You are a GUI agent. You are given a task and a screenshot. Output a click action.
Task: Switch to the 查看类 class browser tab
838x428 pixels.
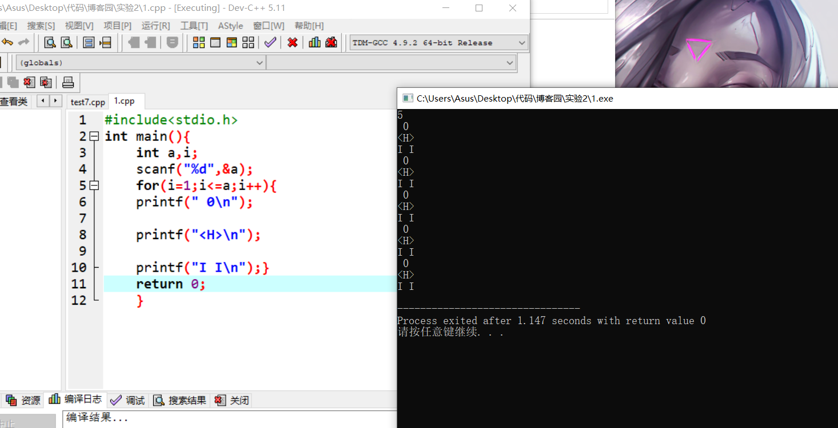click(x=14, y=102)
